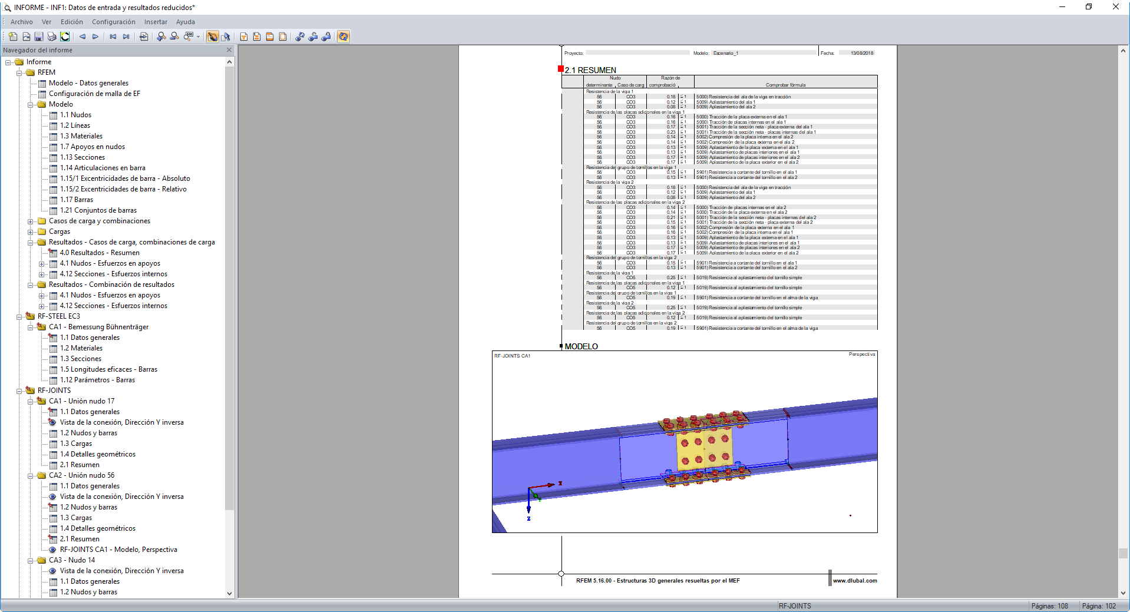
Task: Open the zoom level dropdown arrow
Action: tap(199, 37)
